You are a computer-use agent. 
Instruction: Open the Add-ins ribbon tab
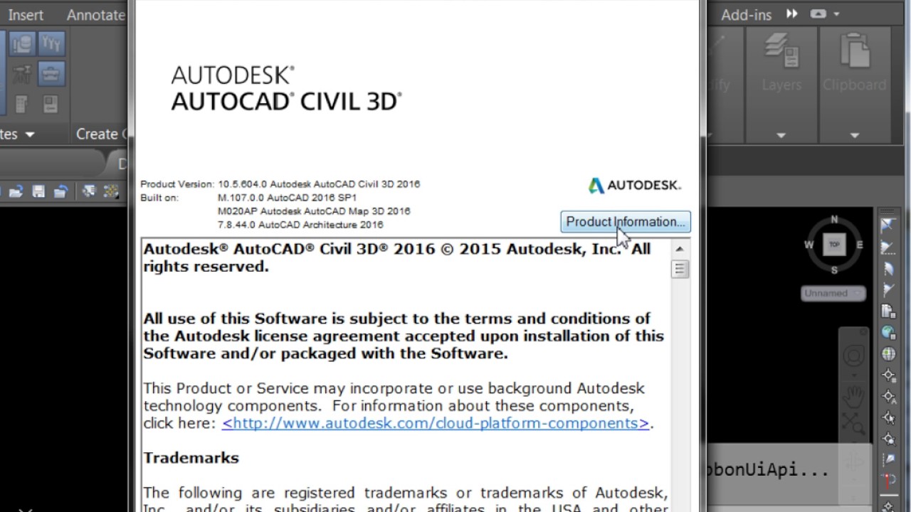coord(746,14)
